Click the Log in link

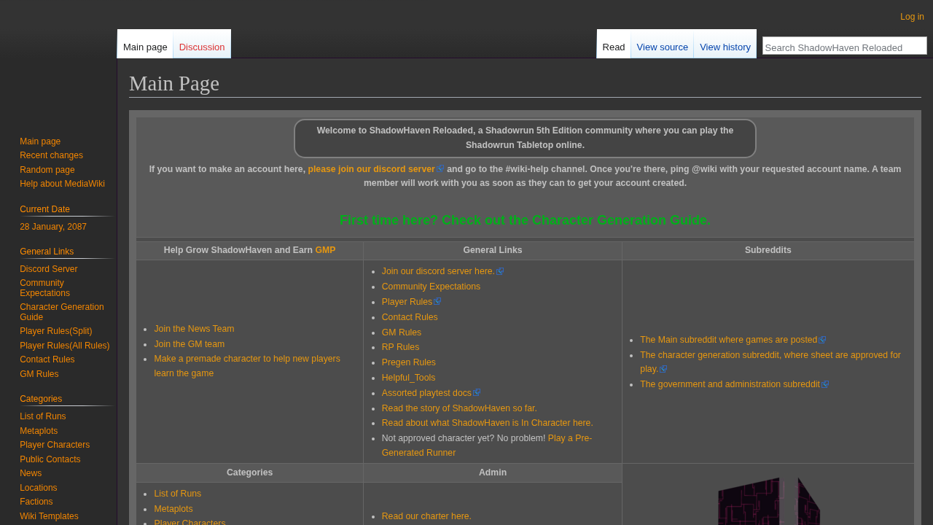(911, 17)
